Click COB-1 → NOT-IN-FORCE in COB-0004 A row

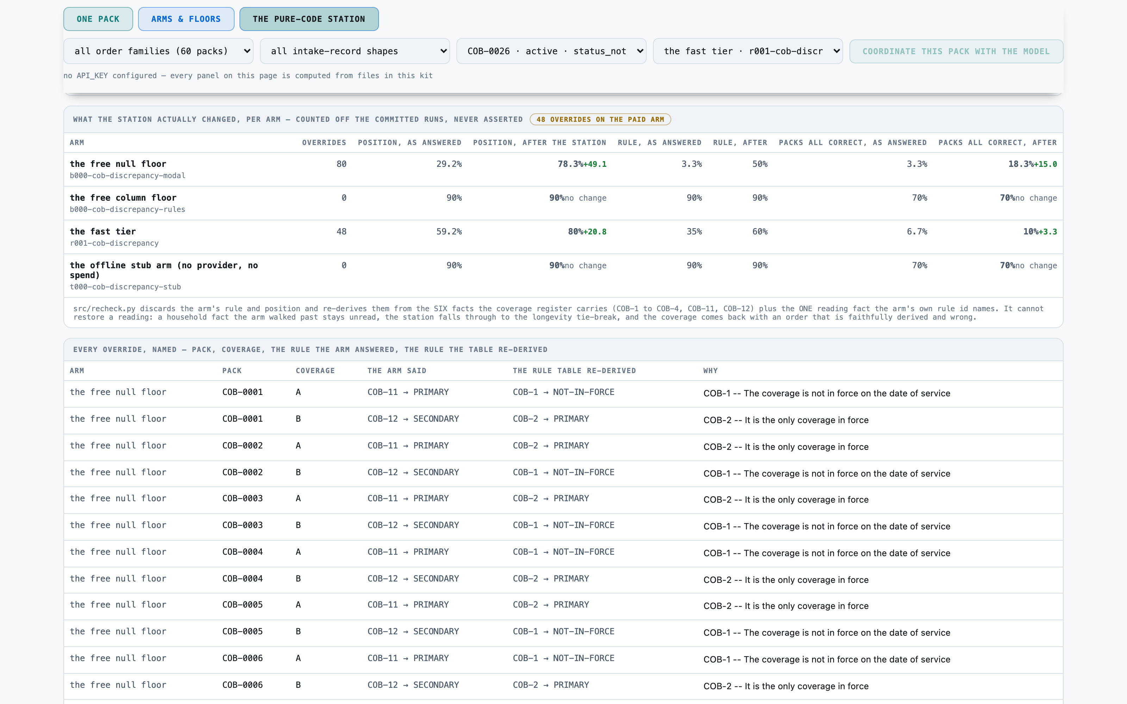tap(563, 552)
